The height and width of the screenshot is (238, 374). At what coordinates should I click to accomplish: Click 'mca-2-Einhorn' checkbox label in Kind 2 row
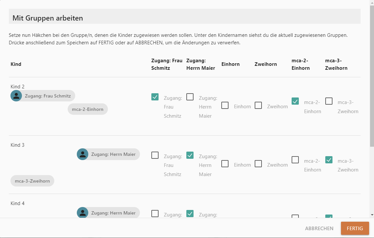point(313,107)
